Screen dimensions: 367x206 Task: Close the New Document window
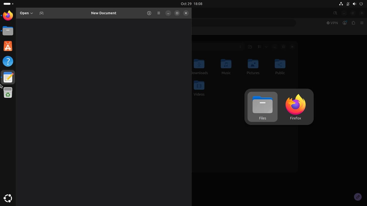(186, 13)
